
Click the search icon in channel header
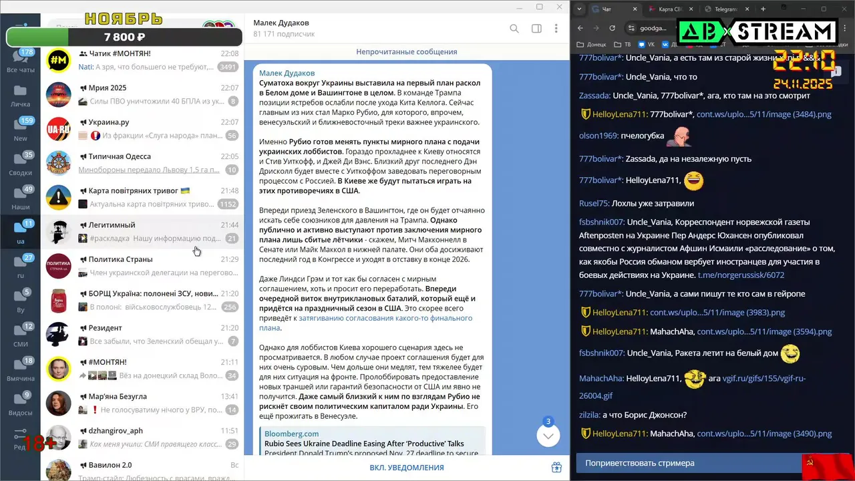pos(514,29)
